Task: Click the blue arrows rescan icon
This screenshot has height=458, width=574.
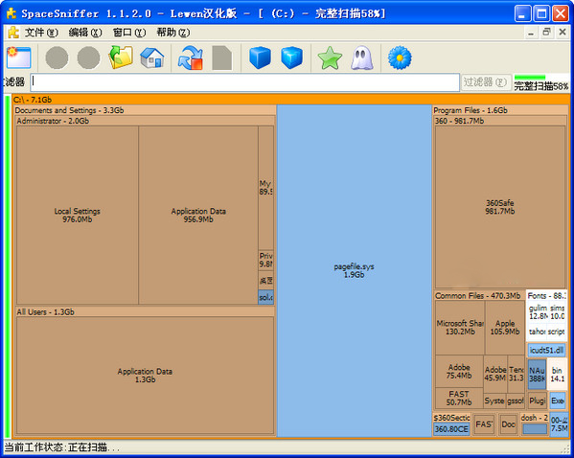Action: click(191, 57)
